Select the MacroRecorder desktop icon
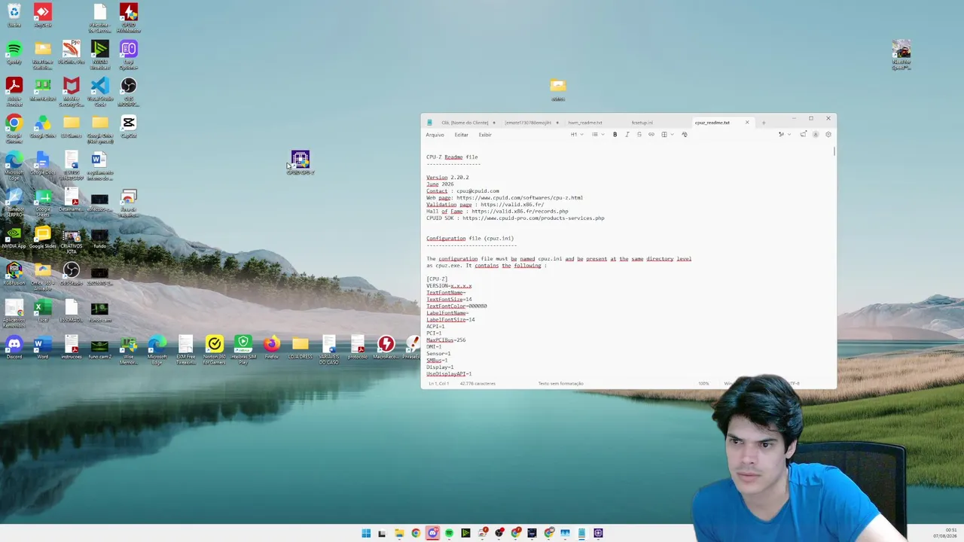Screen dimensions: 964x542 [x=386, y=347]
